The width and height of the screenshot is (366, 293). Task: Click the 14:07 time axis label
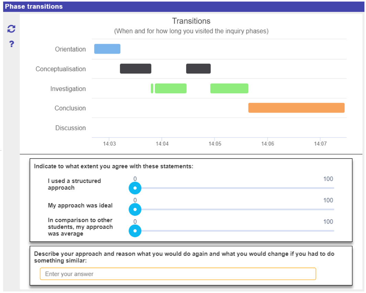320,144
